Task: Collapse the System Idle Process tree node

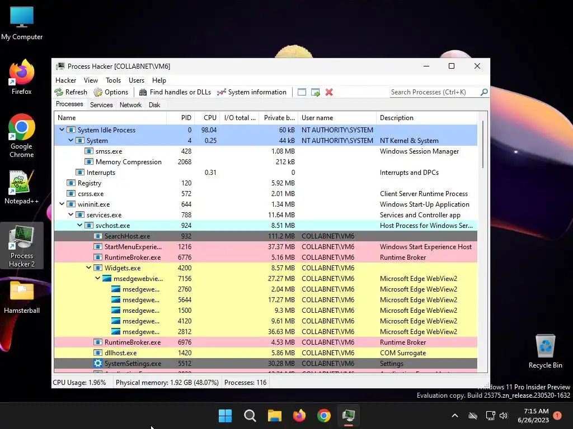Action: pos(62,130)
